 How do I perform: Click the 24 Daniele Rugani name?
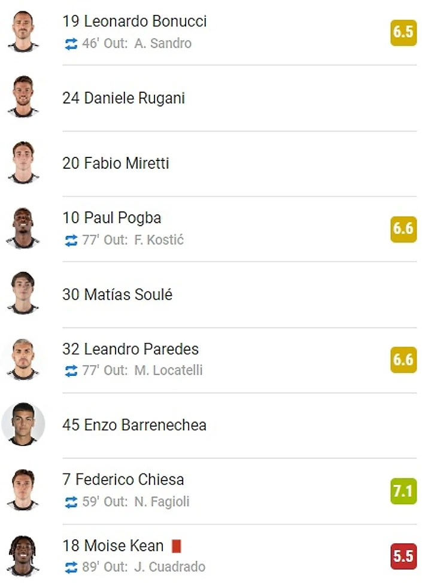(123, 98)
